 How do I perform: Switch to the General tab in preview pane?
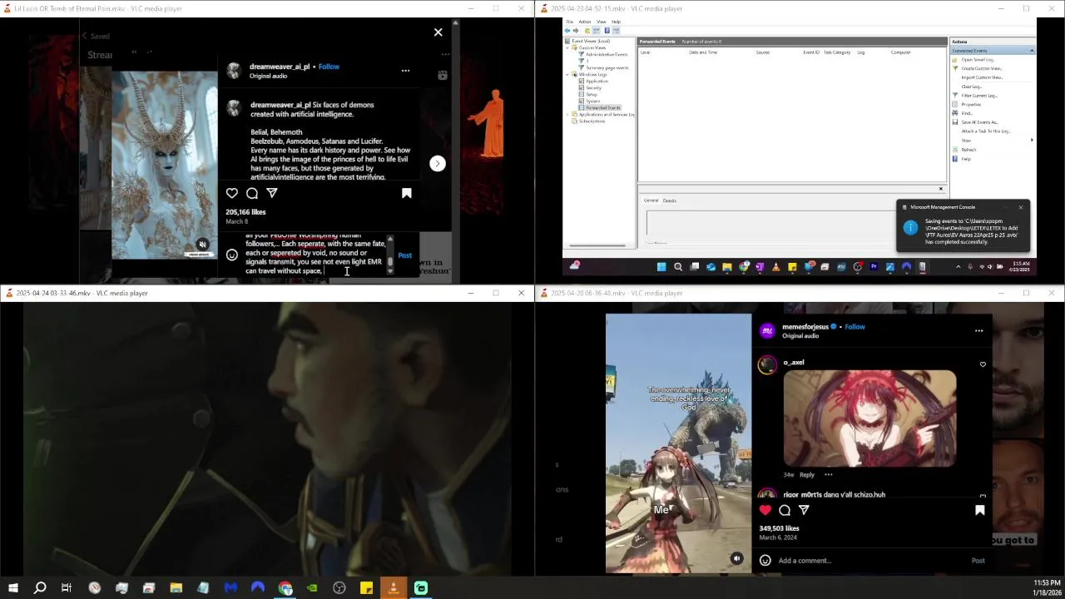pyautogui.click(x=651, y=200)
